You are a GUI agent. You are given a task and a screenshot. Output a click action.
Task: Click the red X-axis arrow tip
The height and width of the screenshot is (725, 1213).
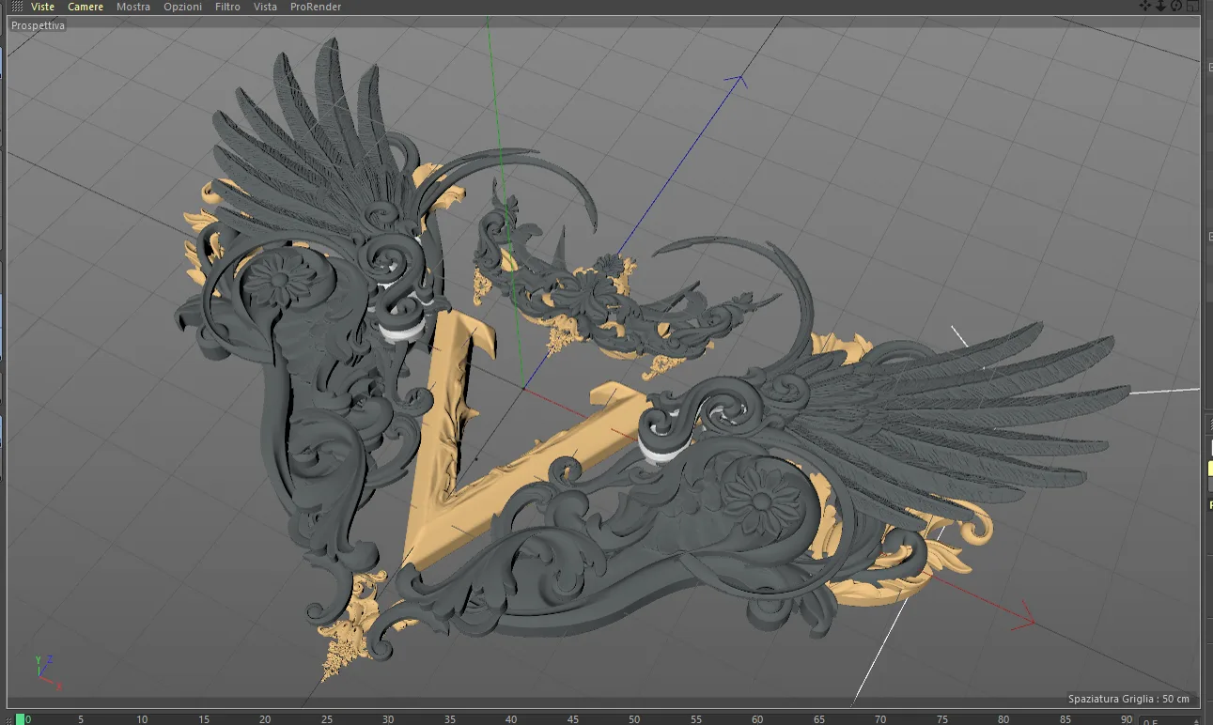[x=1026, y=621]
